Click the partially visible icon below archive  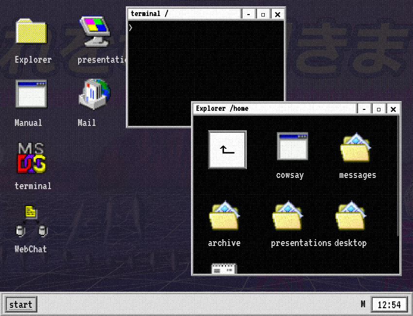pyautogui.click(x=224, y=268)
